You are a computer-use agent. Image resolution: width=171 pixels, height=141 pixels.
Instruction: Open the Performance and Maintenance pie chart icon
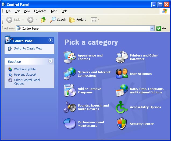coord(70,124)
